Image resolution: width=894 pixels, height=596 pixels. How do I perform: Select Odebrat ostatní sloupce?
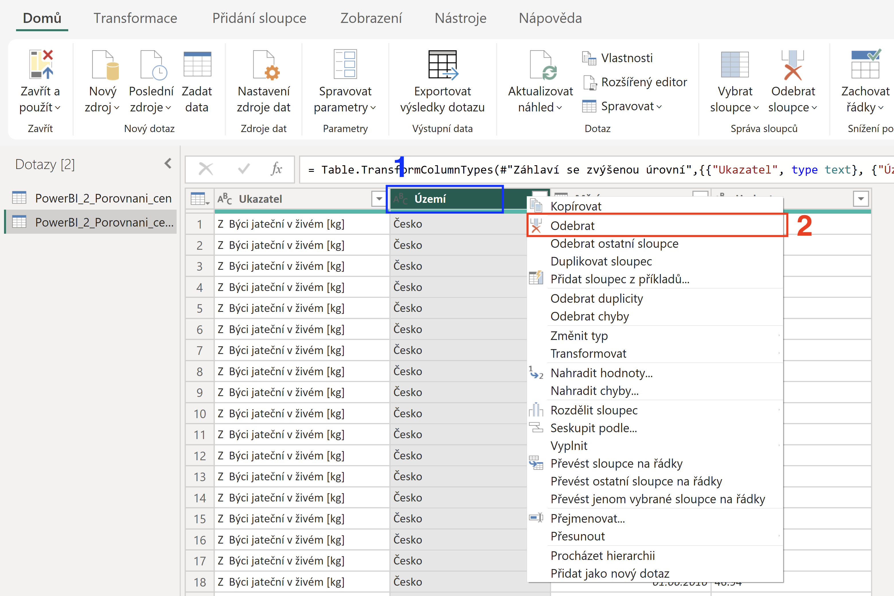(655, 243)
